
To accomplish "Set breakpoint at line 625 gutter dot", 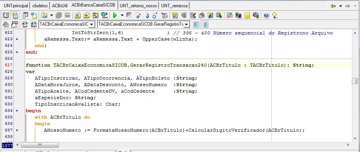I will tap(17, 52).
